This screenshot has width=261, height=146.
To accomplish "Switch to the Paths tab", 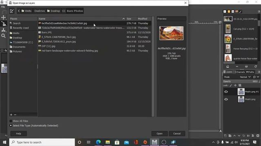I will coord(250,72).
